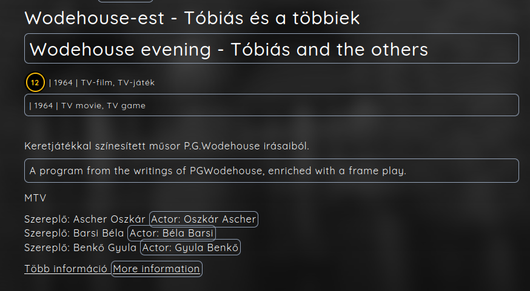Click the 1964 TV movie, TV game translation box
The image size is (530, 291).
coord(272,105)
